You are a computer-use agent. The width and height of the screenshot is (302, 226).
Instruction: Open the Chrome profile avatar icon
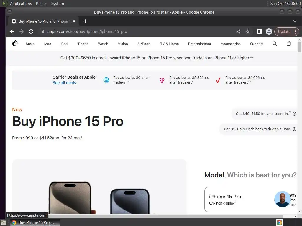tap(269, 31)
